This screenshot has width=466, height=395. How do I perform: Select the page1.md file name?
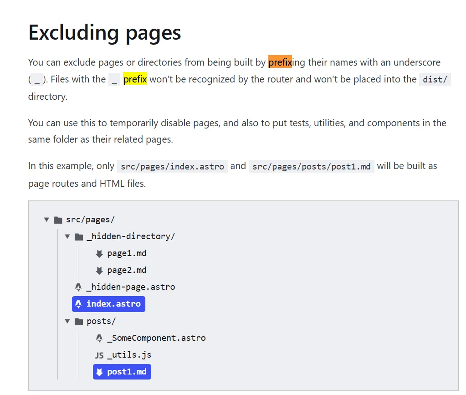pyautogui.click(x=127, y=253)
